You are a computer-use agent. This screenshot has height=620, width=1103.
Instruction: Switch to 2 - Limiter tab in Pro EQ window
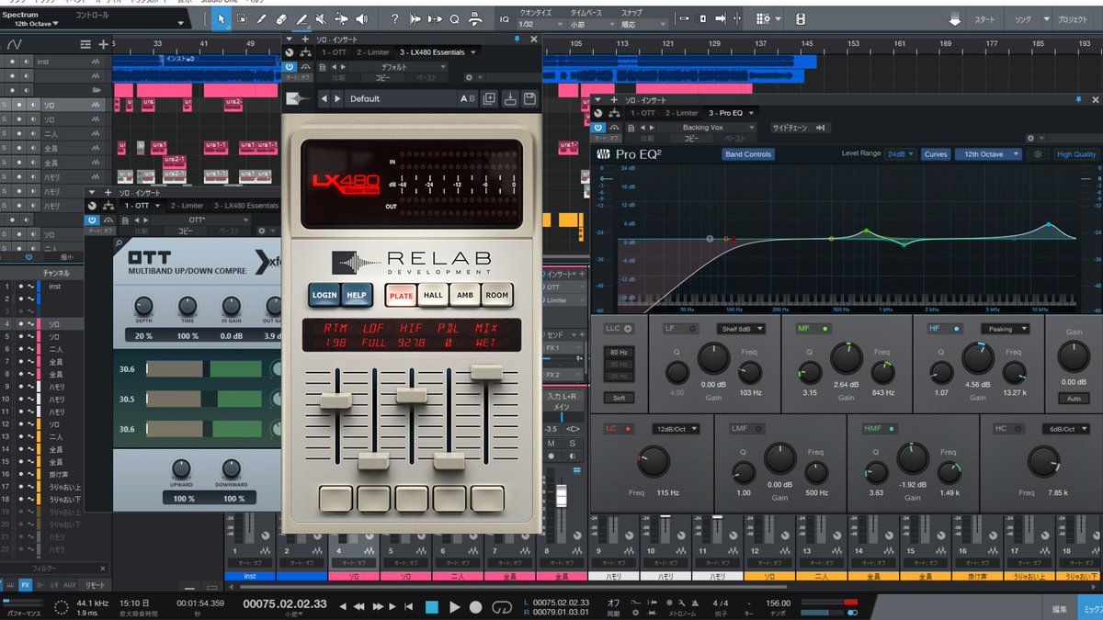pos(682,112)
